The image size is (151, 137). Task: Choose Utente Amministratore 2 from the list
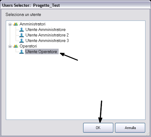[47, 35]
